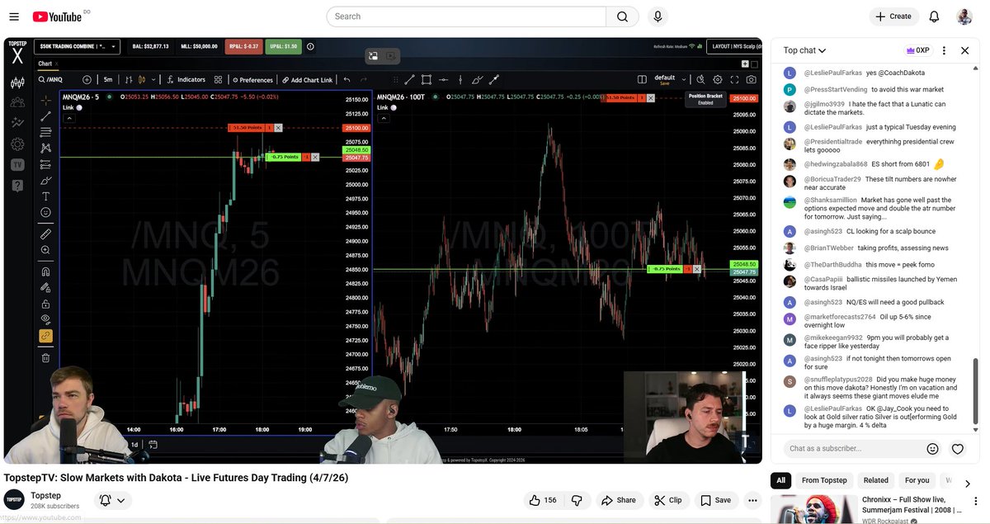Select the zoom-in tool in chart sidebar

tap(45, 250)
